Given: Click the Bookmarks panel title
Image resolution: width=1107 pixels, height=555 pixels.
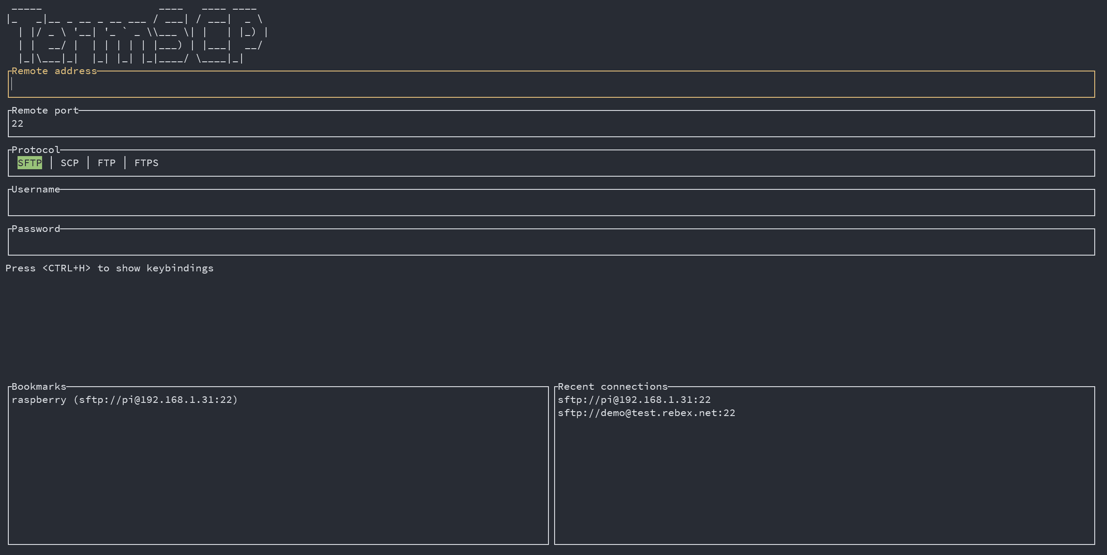Looking at the screenshot, I should tap(39, 387).
